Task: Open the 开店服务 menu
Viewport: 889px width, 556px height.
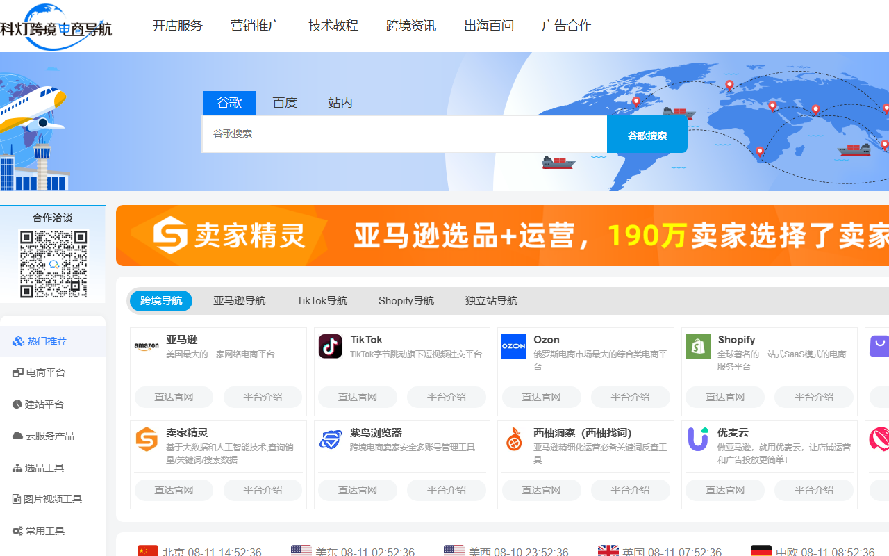Action: 178,26
